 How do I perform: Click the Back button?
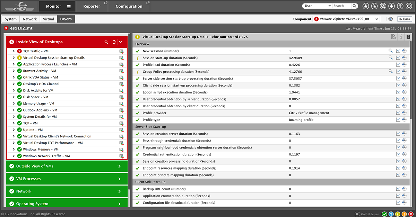pyautogui.click(x=405, y=19)
